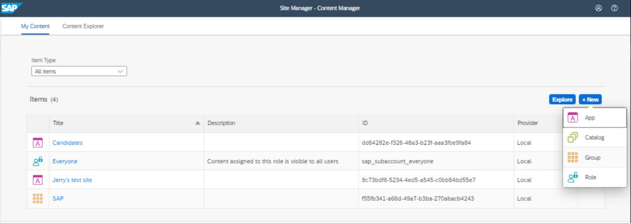Image resolution: width=631 pixels, height=223 pixels.
Task: Click the Everyone role description text
Action: 272,161
